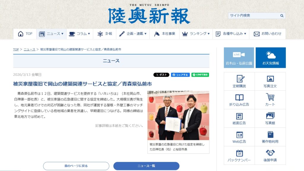The image size is (304, 171).
Task: Focus the サイト内検索 search field
Action: tap(254, 16)
